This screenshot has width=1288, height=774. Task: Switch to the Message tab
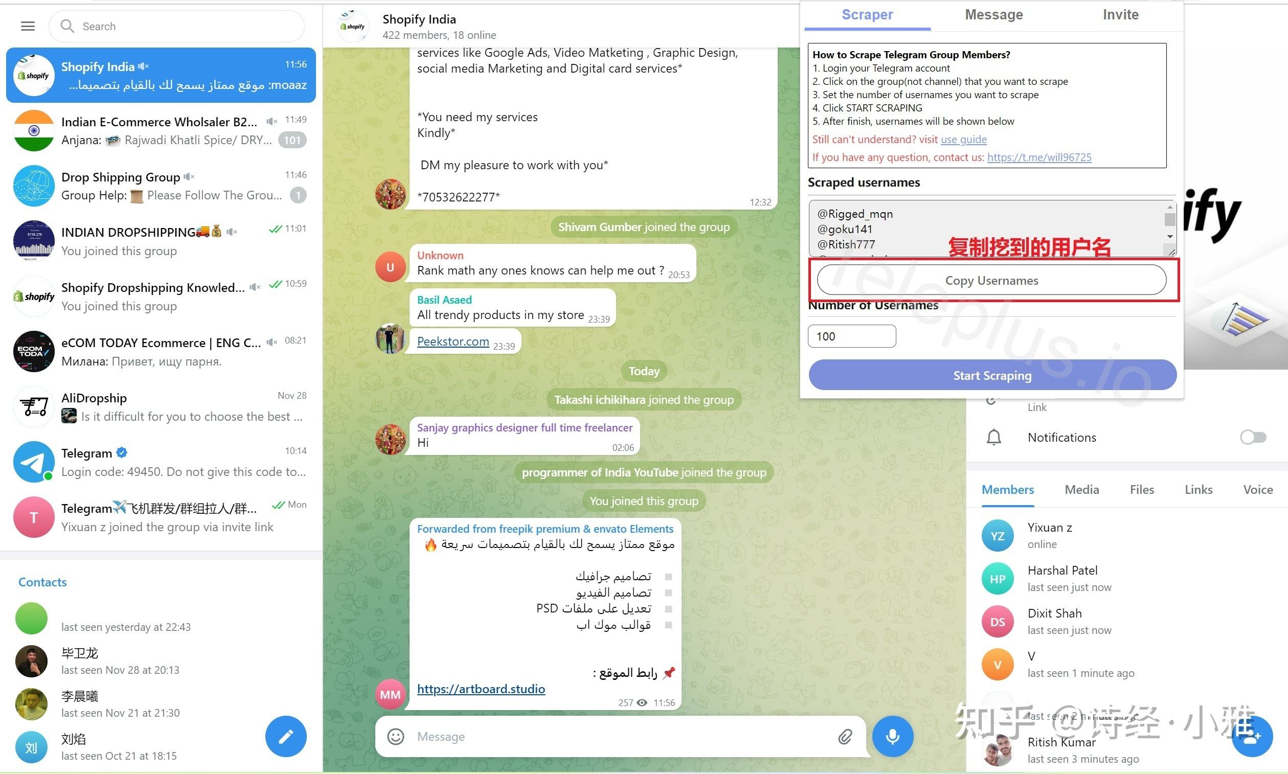click(992, 14)
